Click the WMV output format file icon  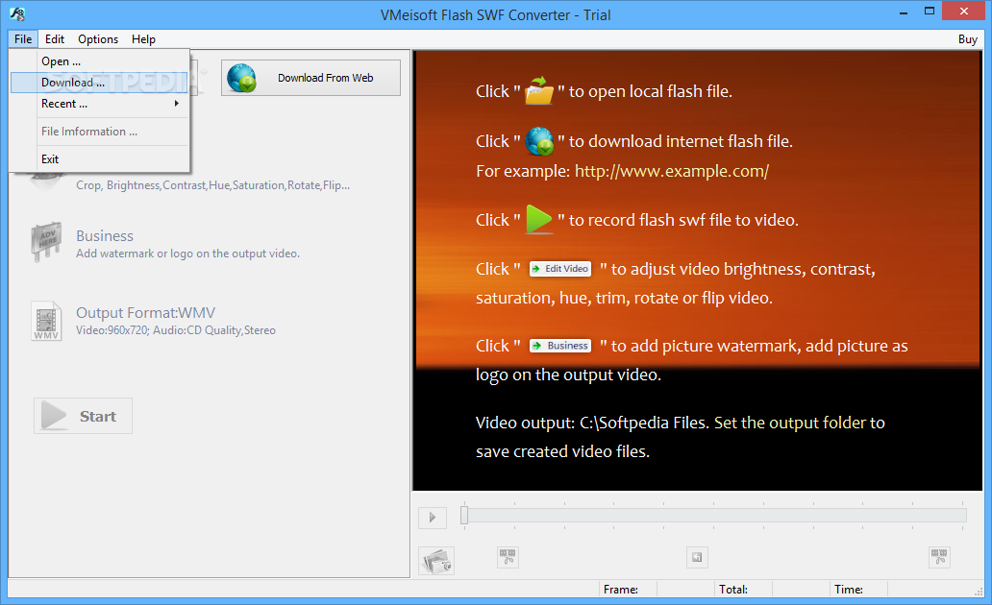coord(46,321)
